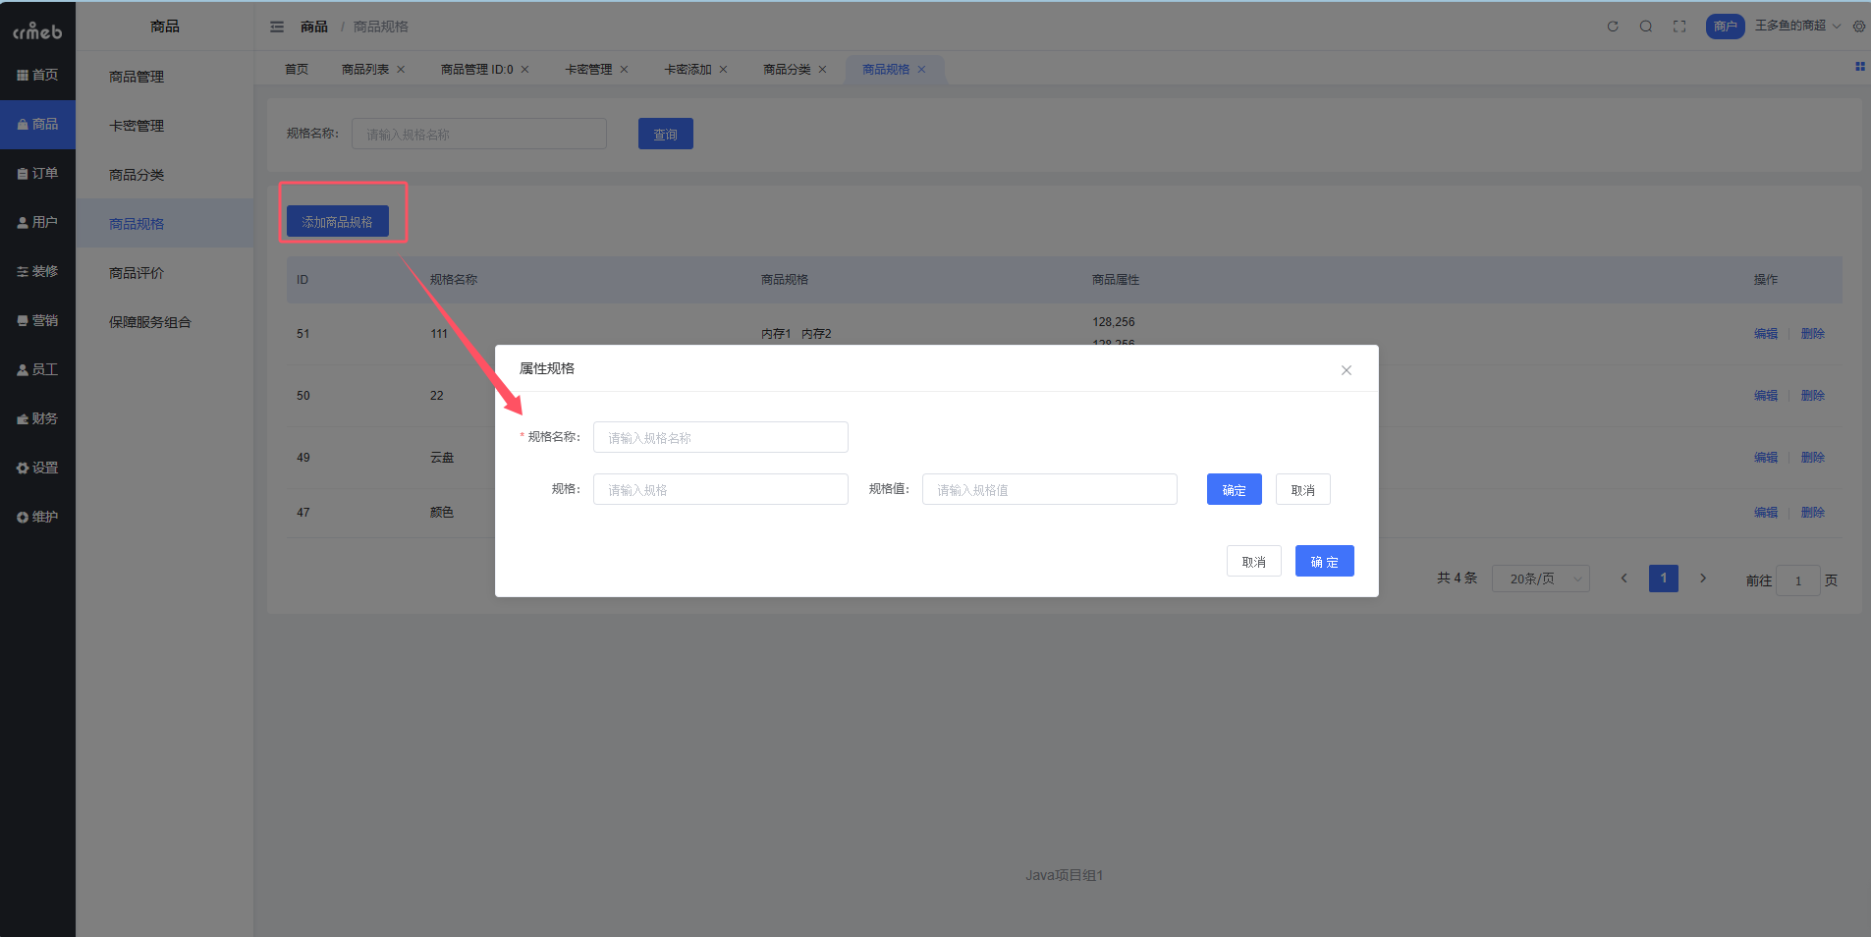Open 财务 section in left sidebar

click(37, 419)
